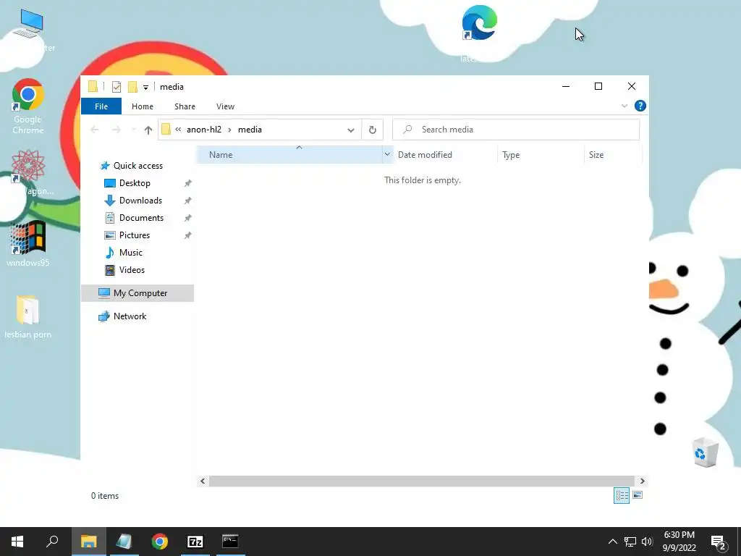This screenshot has height=556, width=741.
Task: Click the horizontal scrollbar thumb
Action: pos(422,481)
